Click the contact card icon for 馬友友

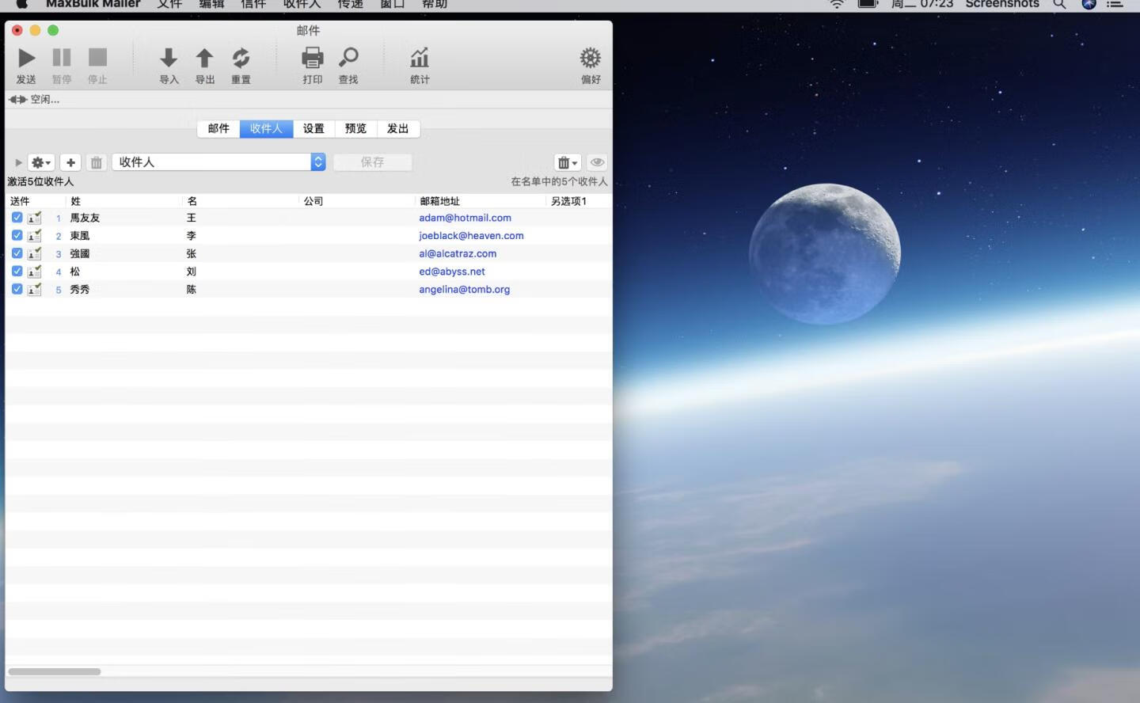tap(34, 218)
